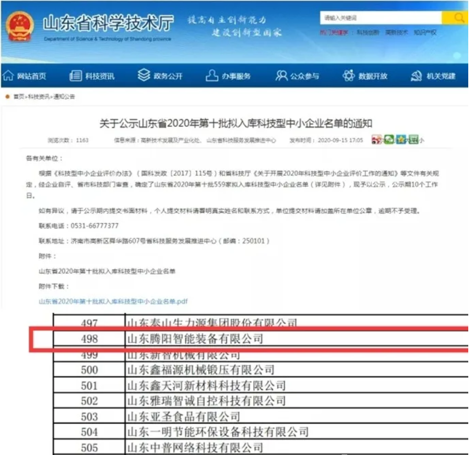Screen dimensions: 474x455
Task: Click the view count 浏览次数: 1163
Action: pyautogui.click(x=68, y=140)
